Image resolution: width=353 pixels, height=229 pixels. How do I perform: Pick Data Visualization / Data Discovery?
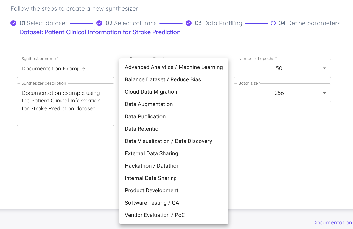(174, 141)
